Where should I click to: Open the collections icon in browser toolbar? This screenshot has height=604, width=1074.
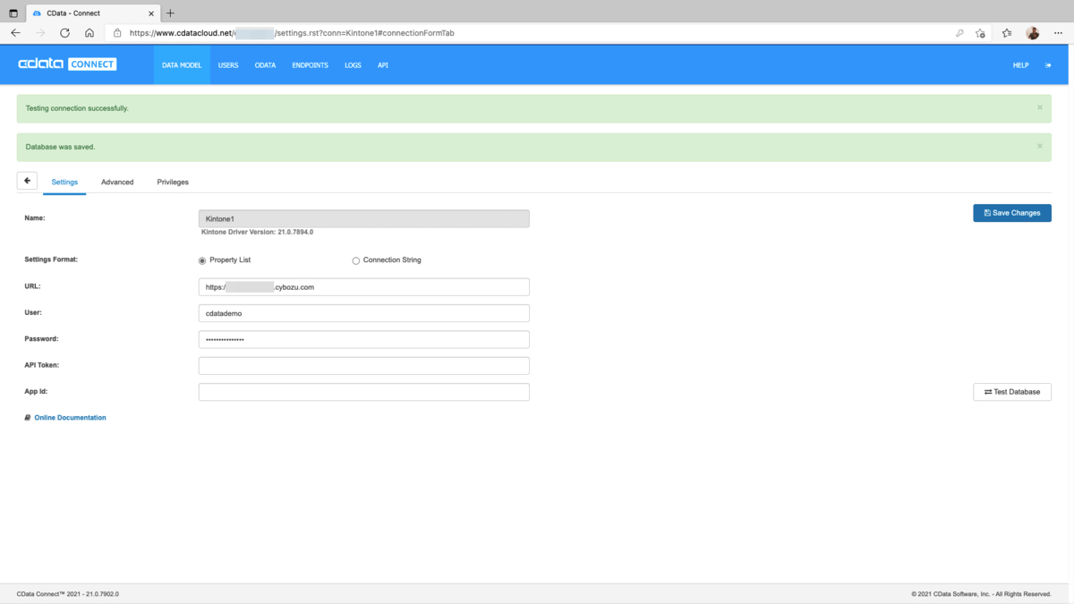(1007, 33)
